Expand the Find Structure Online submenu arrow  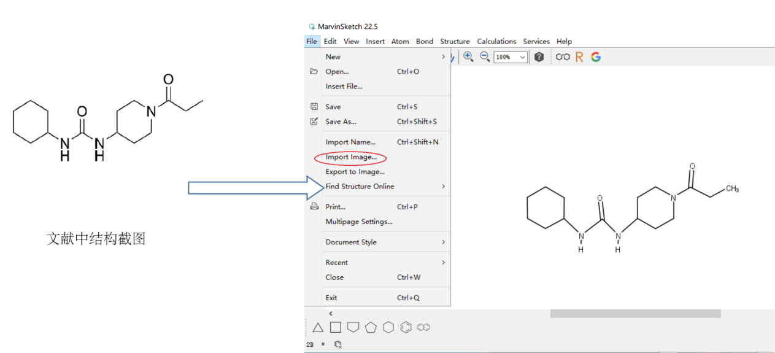click(x=443, y=186)
